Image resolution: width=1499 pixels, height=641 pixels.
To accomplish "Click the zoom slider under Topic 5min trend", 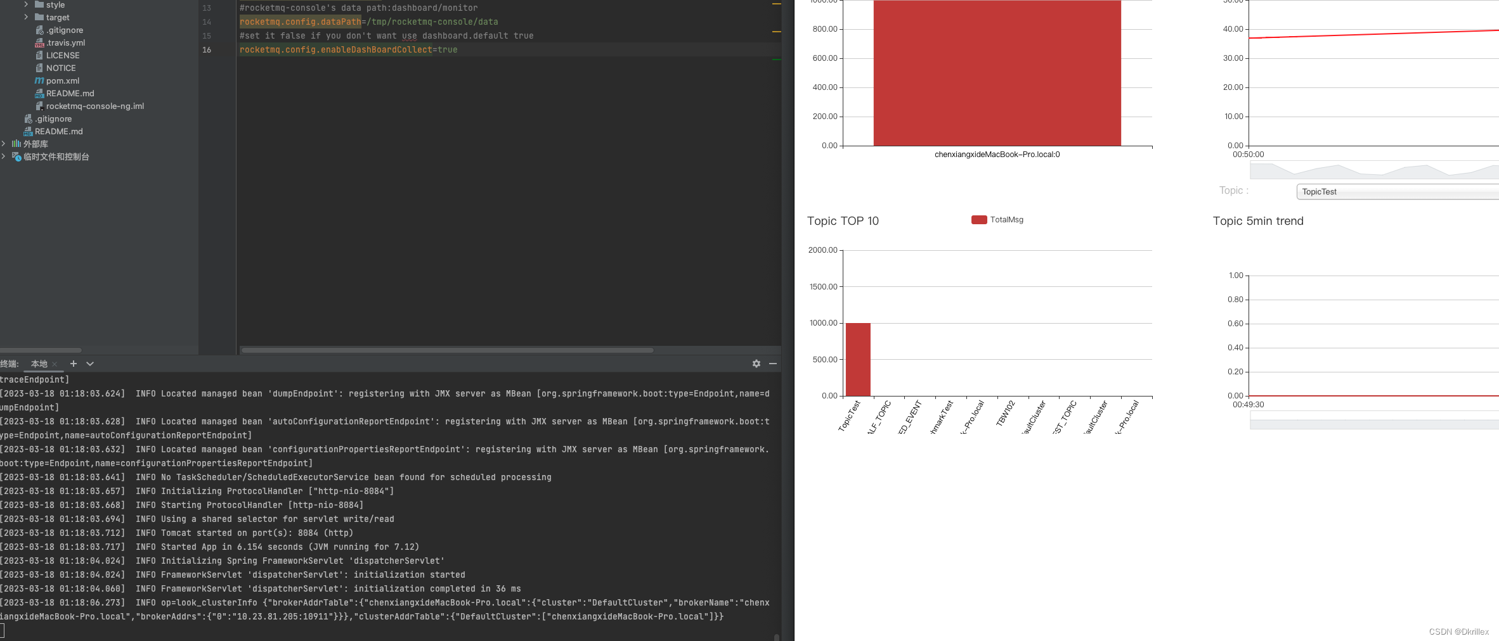I will pos(1374,421).
